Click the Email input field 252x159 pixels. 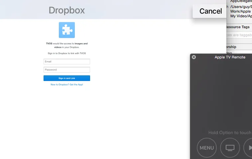point(67,62)
